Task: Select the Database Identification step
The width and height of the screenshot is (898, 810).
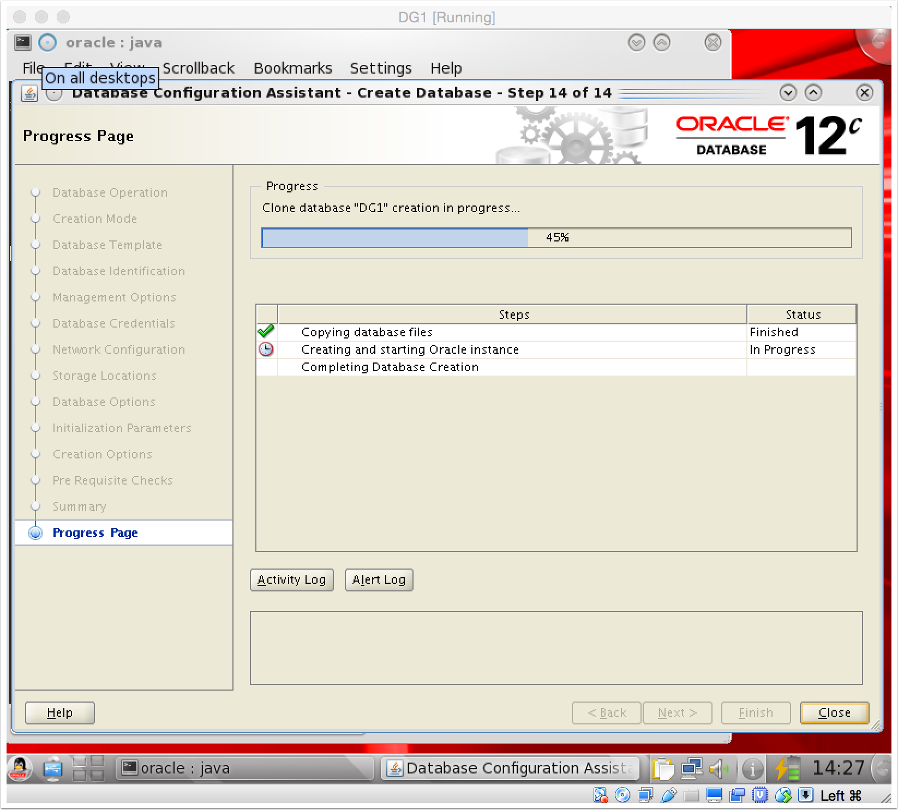Action: pos(118,271)
